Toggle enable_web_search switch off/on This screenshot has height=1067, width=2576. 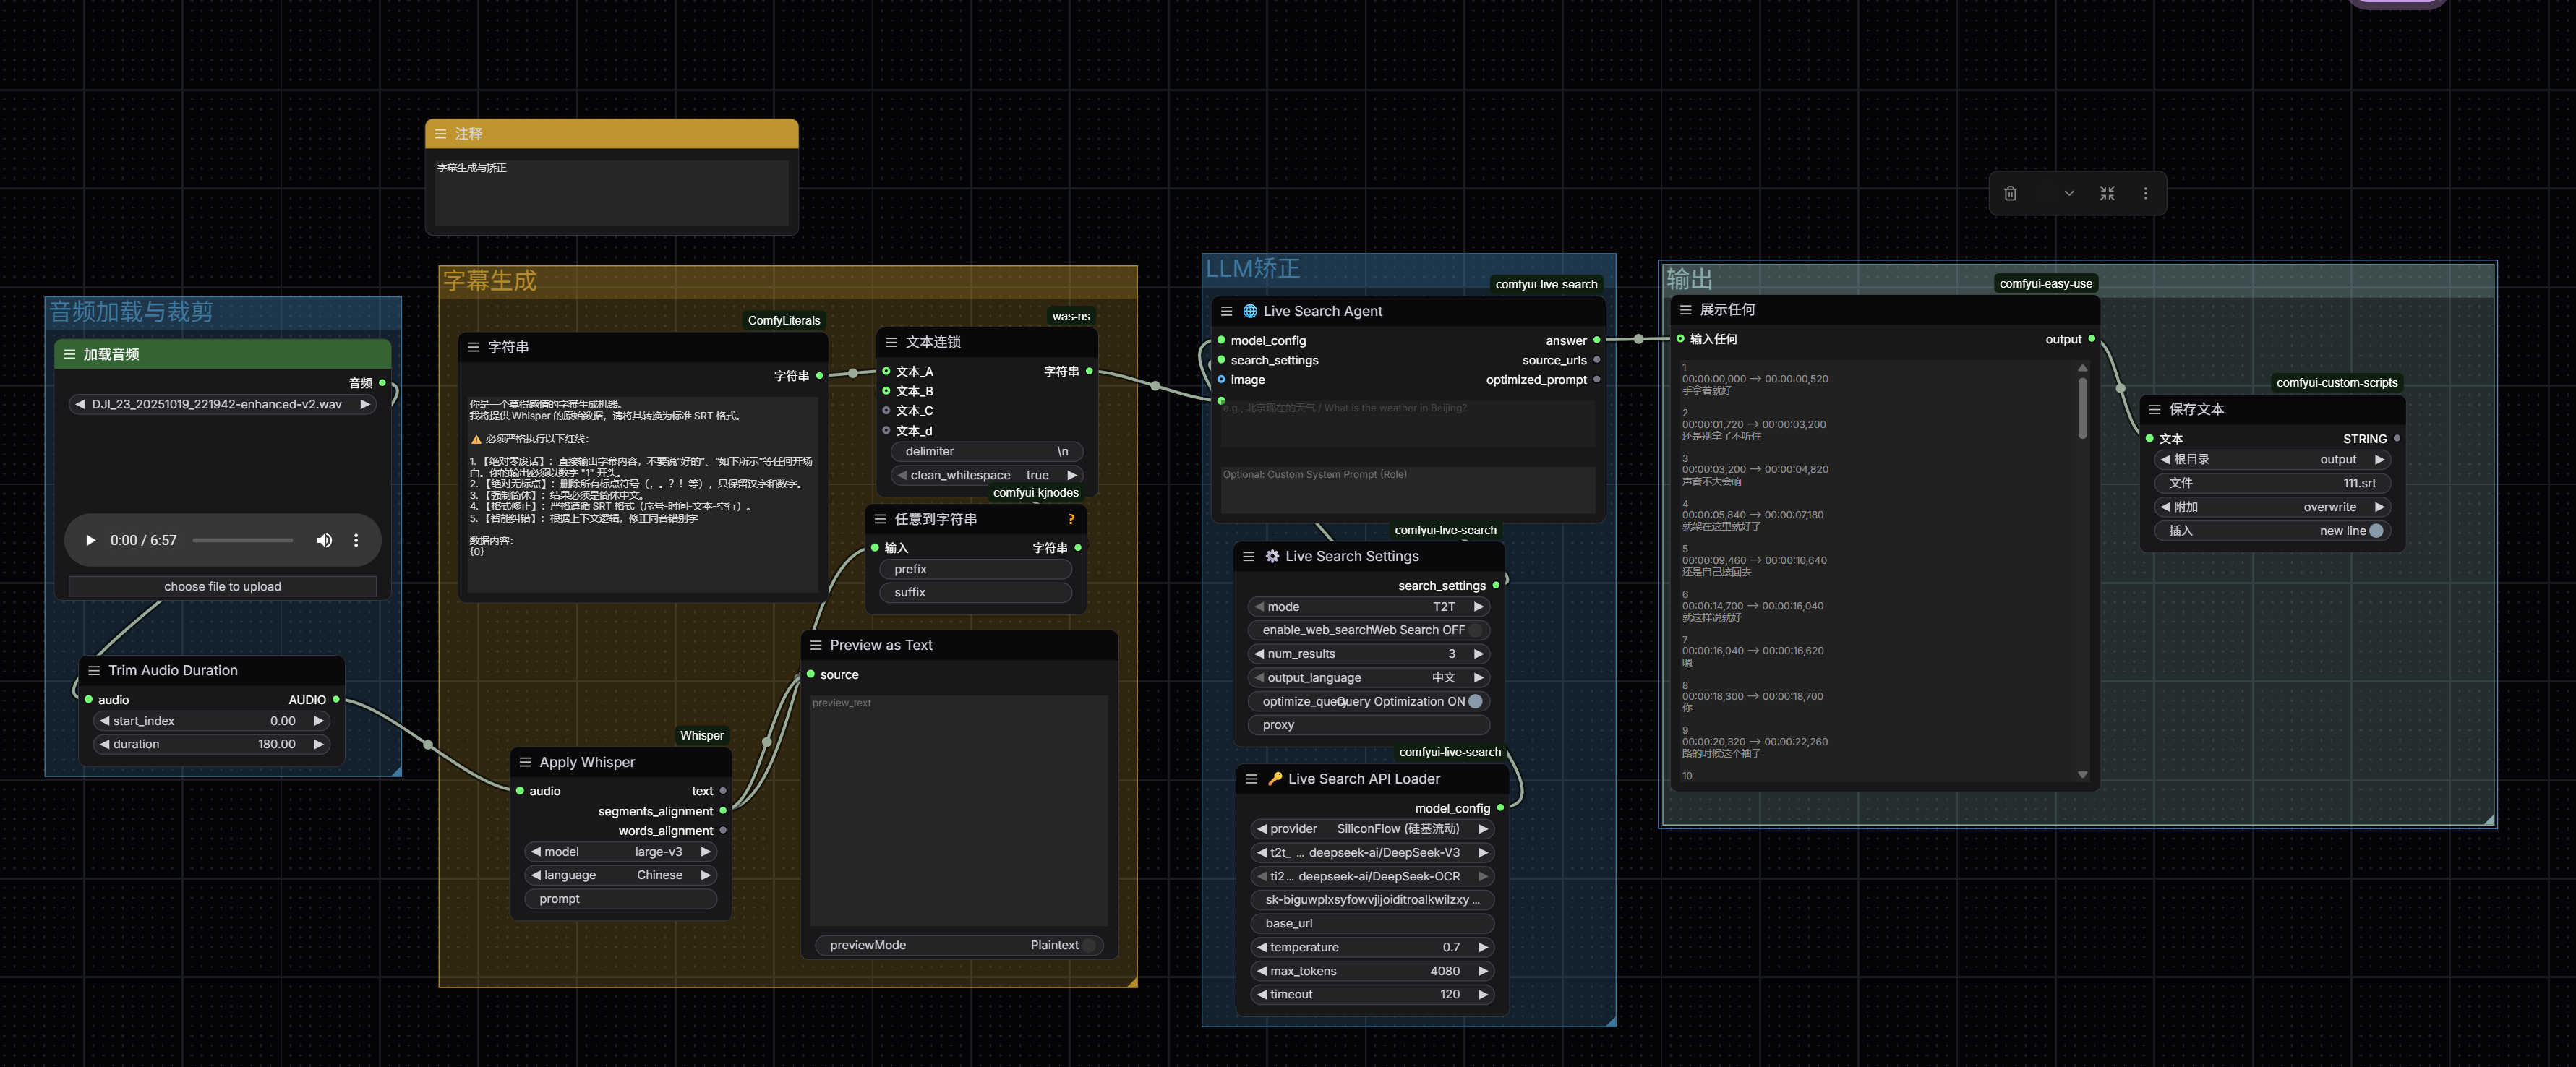coord(1476,630)
